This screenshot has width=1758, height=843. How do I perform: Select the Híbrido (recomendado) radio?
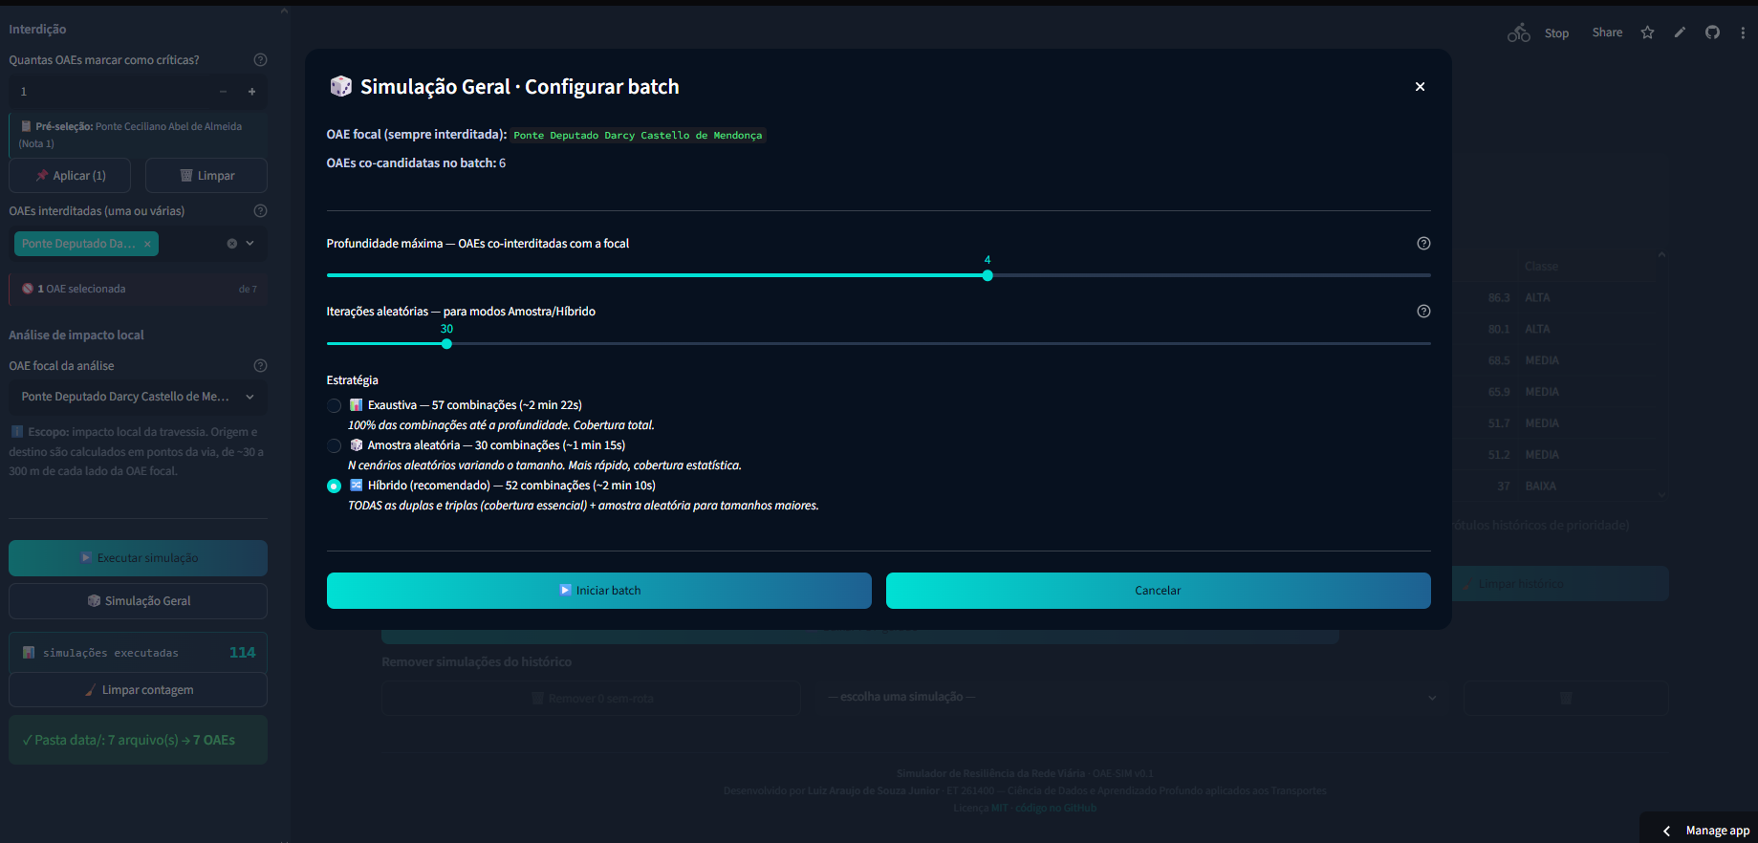pyautogui.click(x=334, y=486)
